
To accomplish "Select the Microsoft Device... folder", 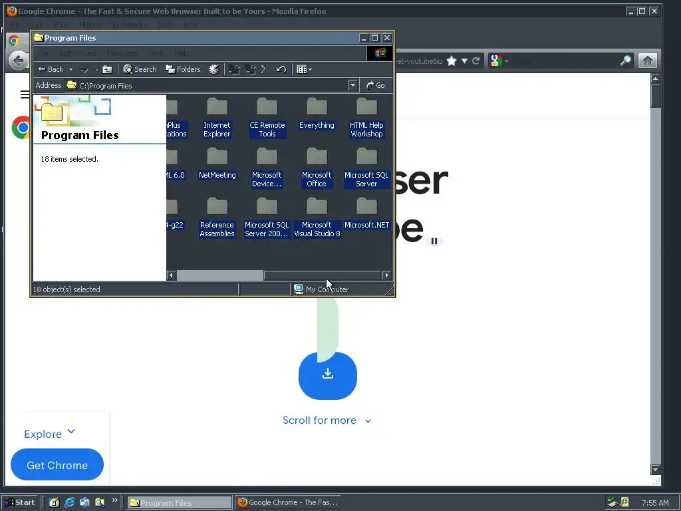I will [x=267, y=168].
